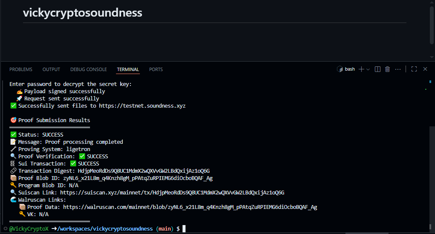This screenshot has height=234, width=435.
Task: Click the terminal cursor input position
Action: (x=184, y=229)
